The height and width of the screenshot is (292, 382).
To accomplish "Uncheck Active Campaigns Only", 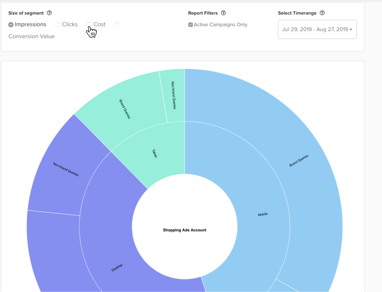I will (x=191, y=25).
